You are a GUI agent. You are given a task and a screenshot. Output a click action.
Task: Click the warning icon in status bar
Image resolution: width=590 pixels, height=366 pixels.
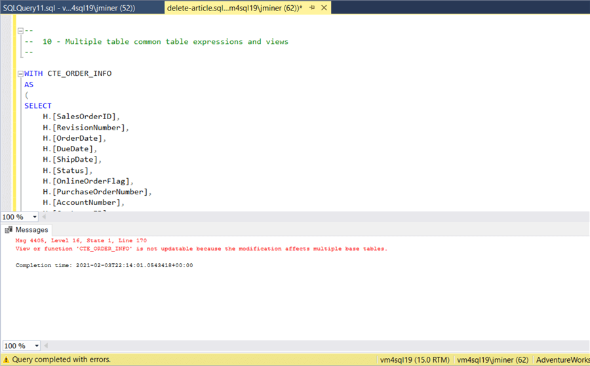[x=6, y=359]
